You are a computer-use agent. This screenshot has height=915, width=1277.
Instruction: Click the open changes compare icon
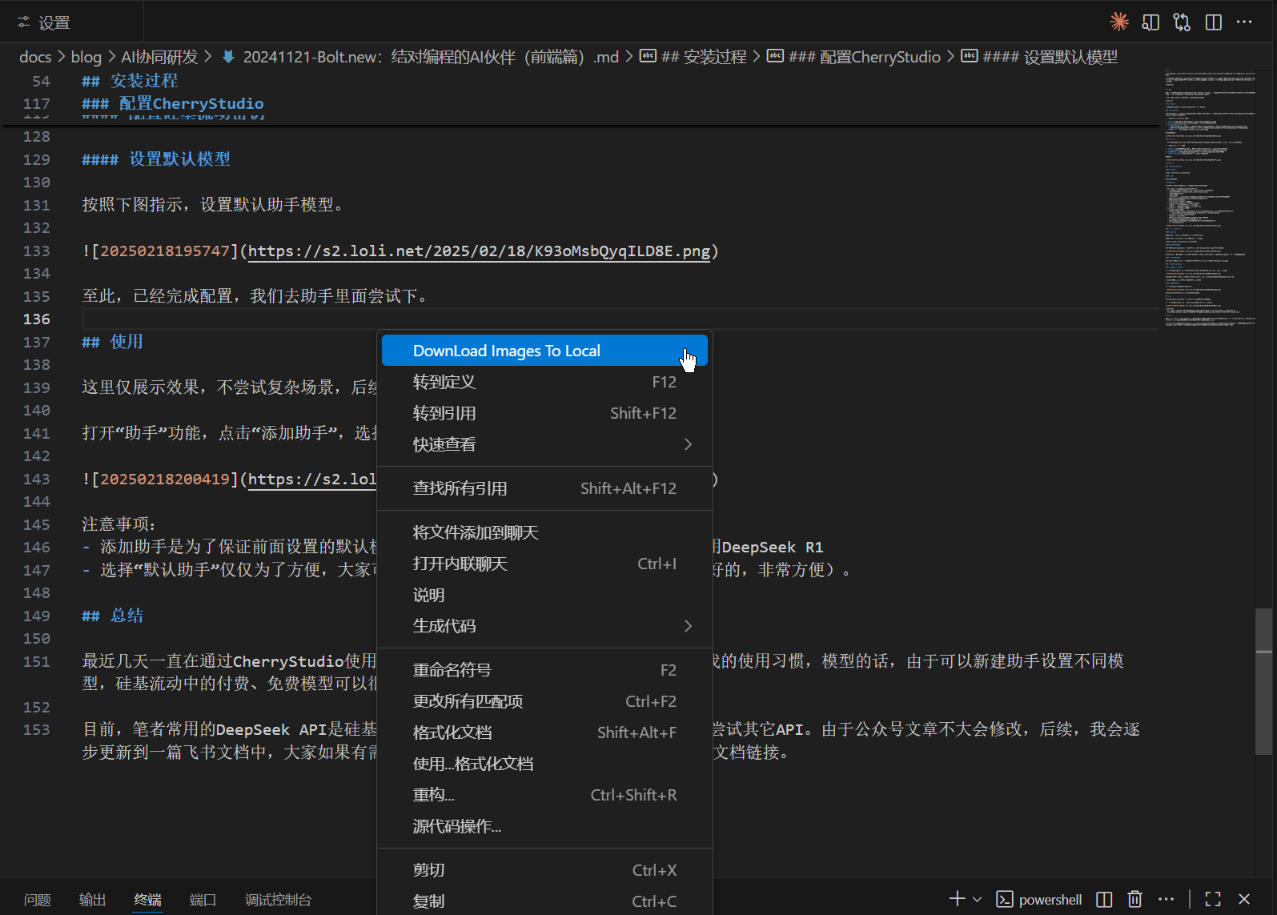(1182, 22)
